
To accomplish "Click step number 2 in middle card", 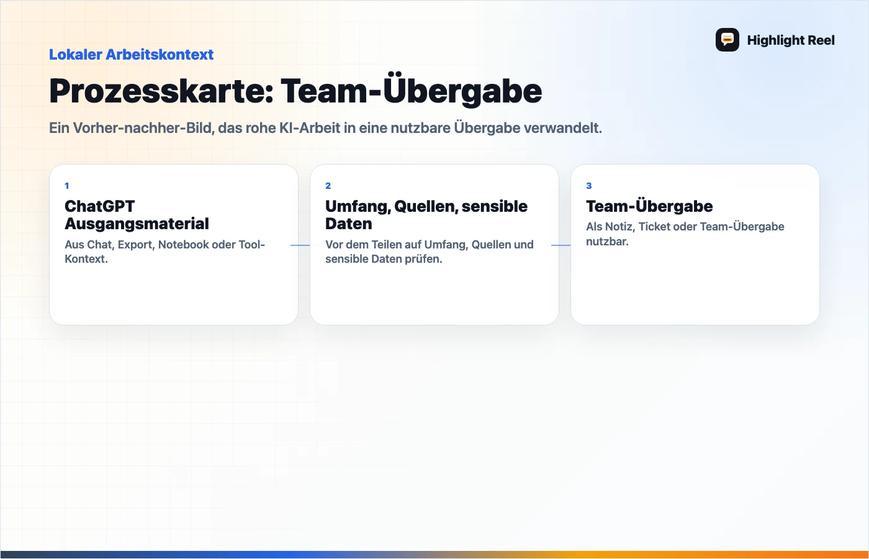I will [x=328, y=186].
